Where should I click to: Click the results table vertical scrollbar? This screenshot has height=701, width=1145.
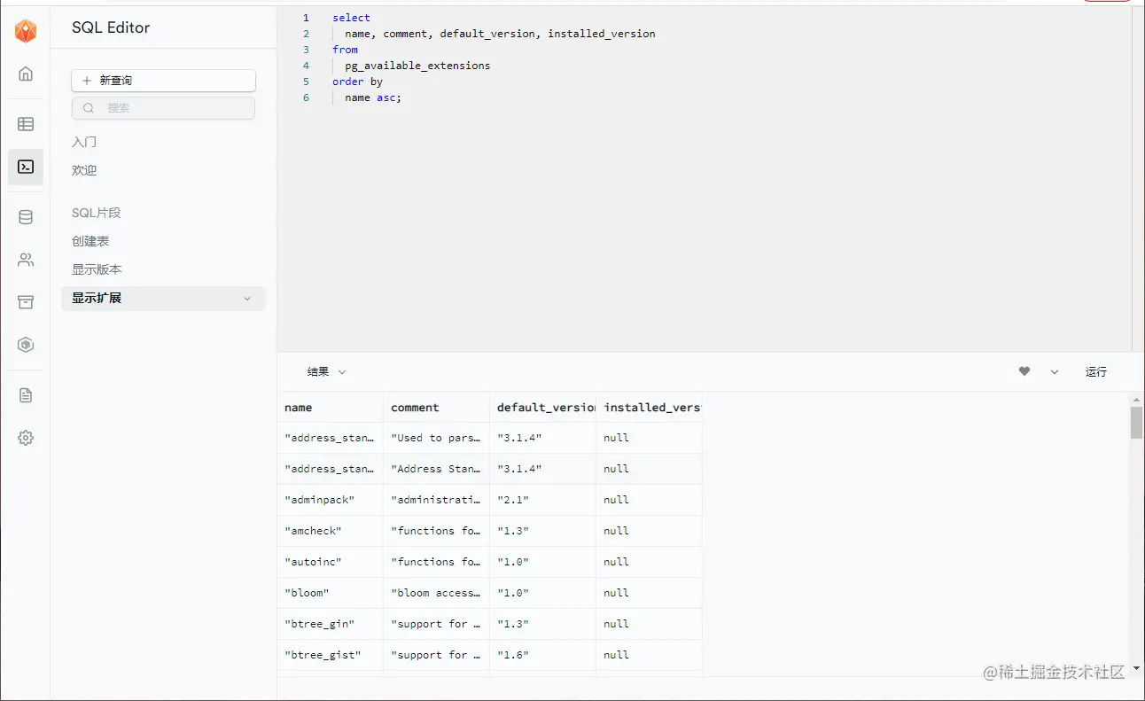(1136, 424)
